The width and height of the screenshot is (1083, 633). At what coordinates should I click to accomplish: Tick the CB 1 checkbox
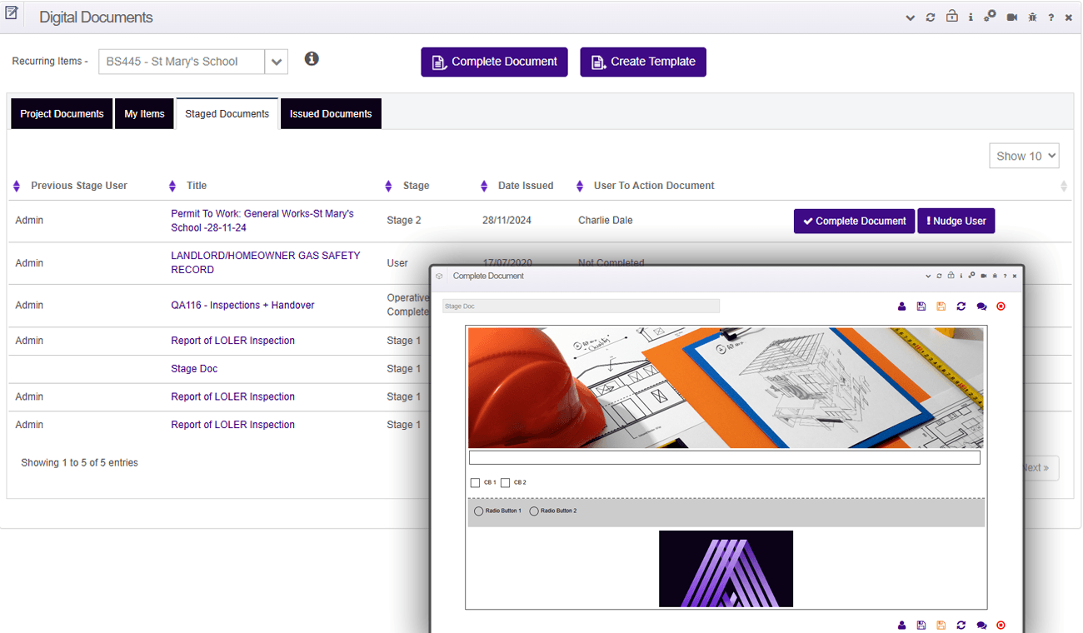click(x=475, y=483)
